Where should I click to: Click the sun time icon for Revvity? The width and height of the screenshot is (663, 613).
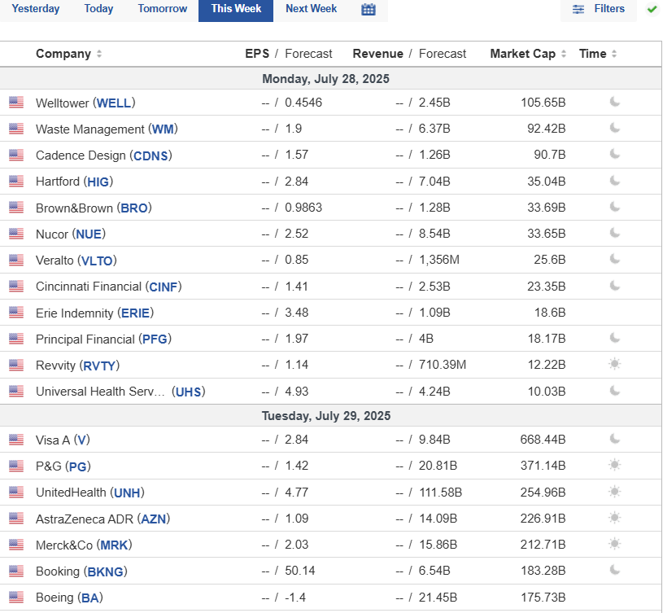(615, 364)
